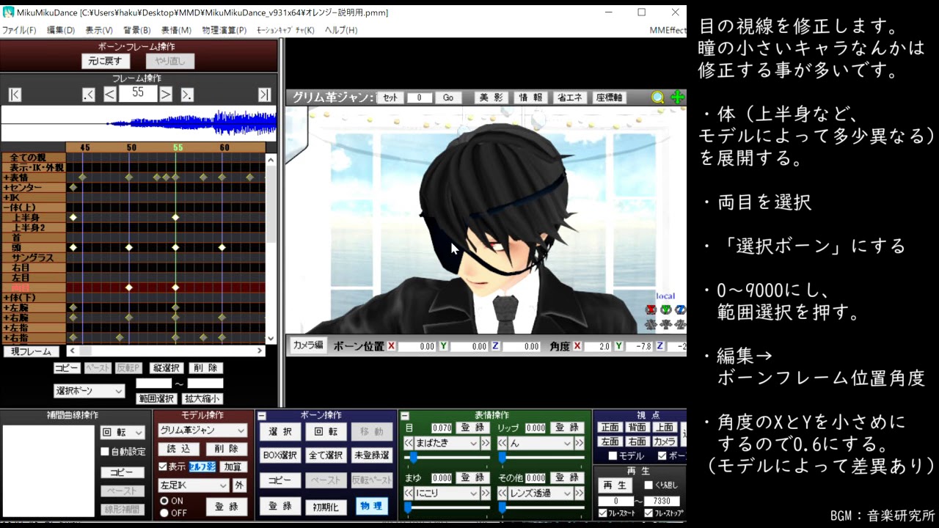This screenshot has width=939, height=528.
Task: Click next brow morph arrow beside にこり
Action: click(485, 494)
